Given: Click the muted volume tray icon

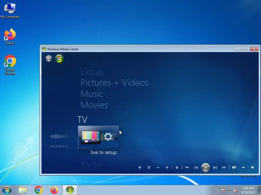Looking at the screenshot, I should point(235,190).
